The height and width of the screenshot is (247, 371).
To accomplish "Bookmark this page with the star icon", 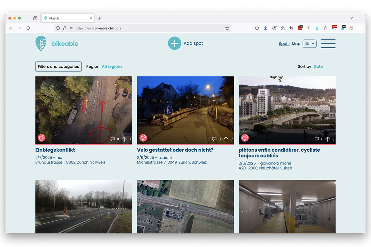I will (x=227, y=28).
